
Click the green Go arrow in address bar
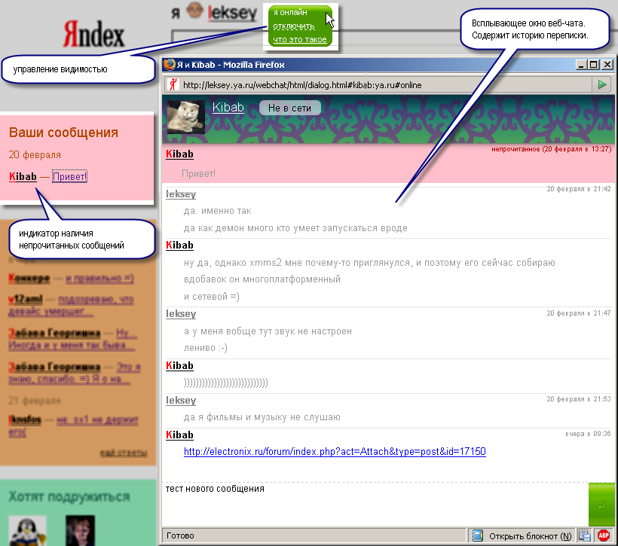602,84
